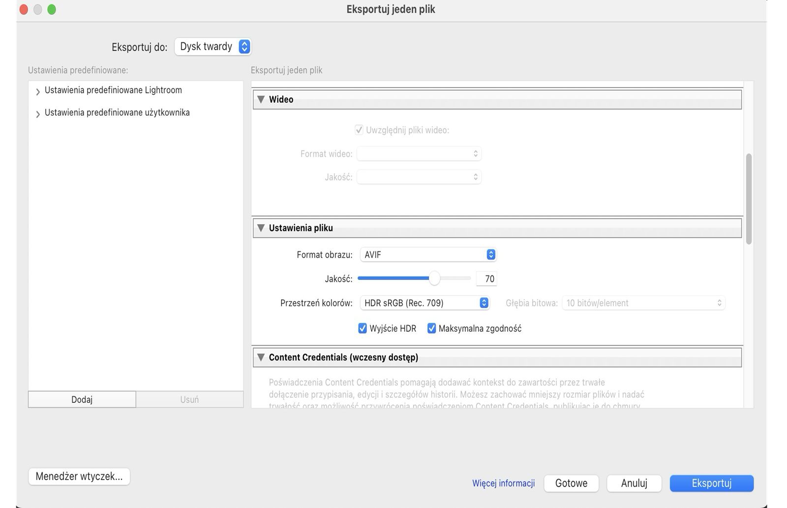The width and height of the screenshot is (787, 508).
Task: Collapse the Wideo section triangle
Action: tap(261, 99)
